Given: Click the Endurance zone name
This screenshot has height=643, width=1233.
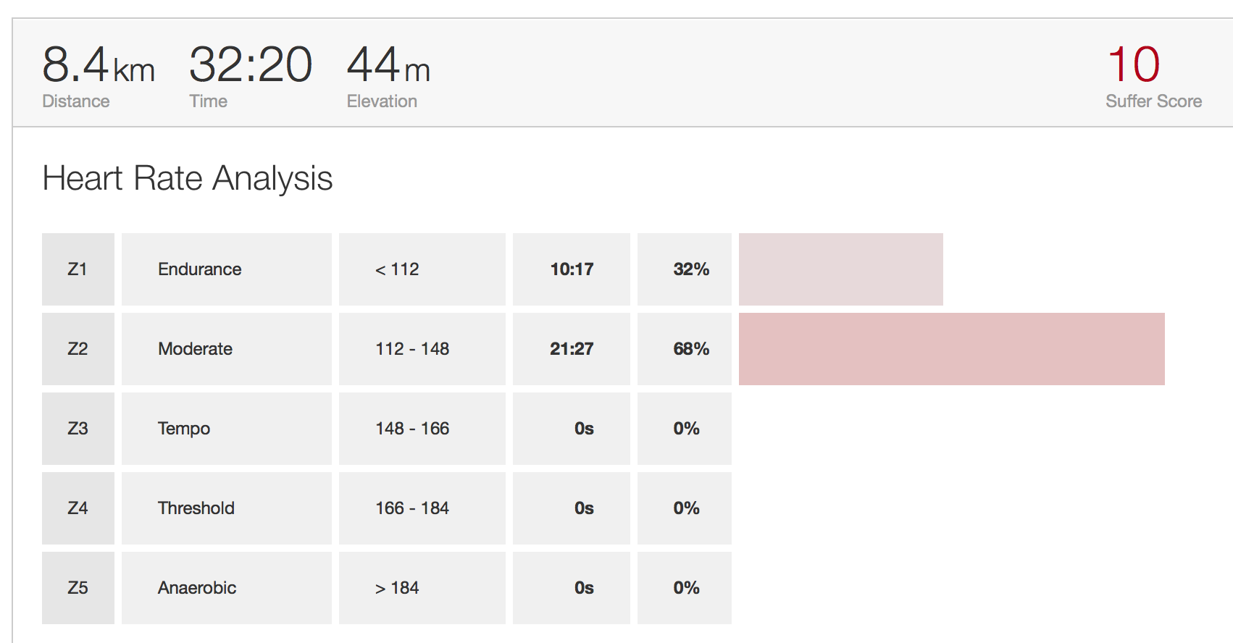Looking at the screenshot, I should (200, 269).
